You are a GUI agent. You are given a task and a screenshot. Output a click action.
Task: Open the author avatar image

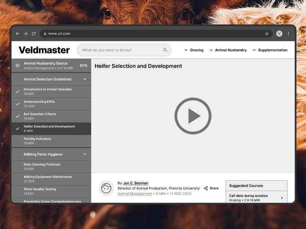click(x=106, y=188)
